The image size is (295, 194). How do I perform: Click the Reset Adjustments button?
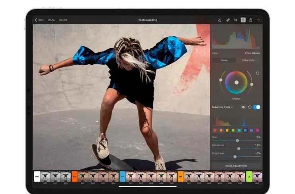tap(236, 166)
